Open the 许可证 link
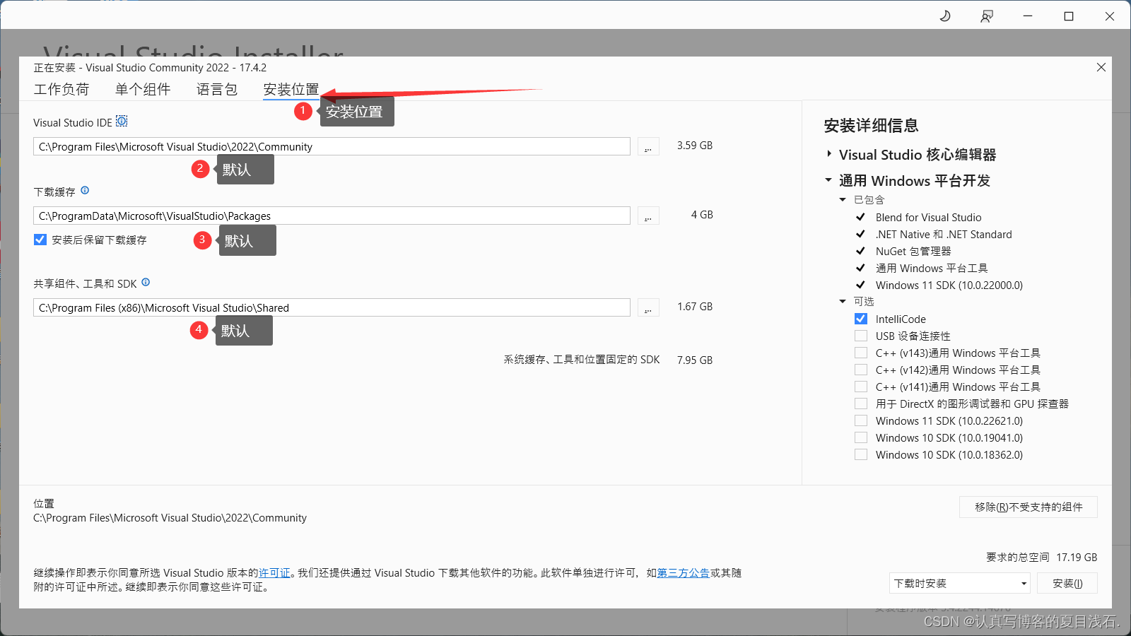The width and height of the screenshot is (1131, 636). pyautogui.click(x=274, y=573)
